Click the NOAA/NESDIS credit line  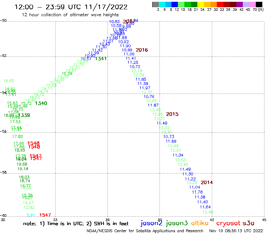click(145, 231)
